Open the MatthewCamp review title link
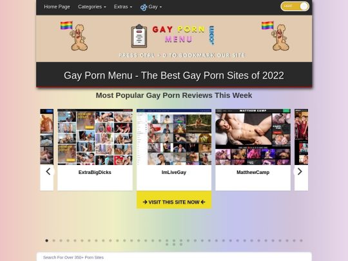This screenshot has width=348, height=261. (x=253, y=173)
